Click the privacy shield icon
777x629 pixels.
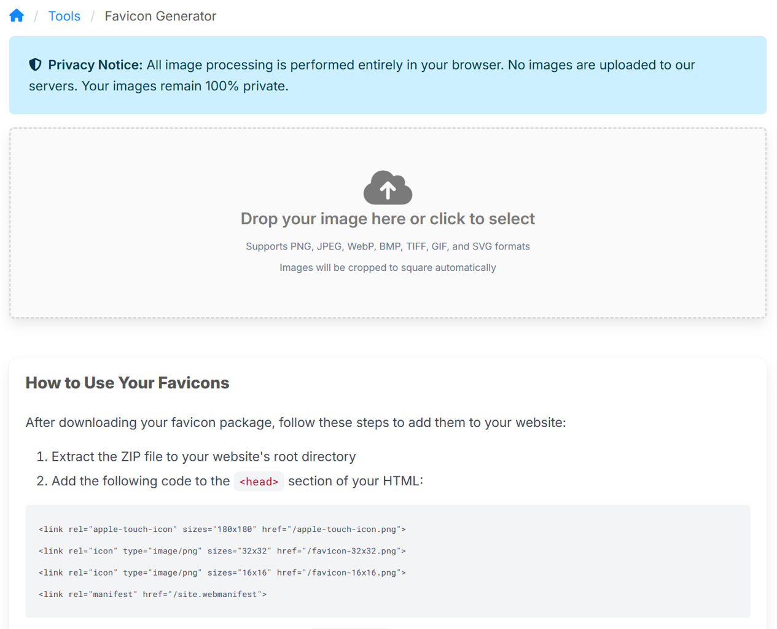pos(36,64)
